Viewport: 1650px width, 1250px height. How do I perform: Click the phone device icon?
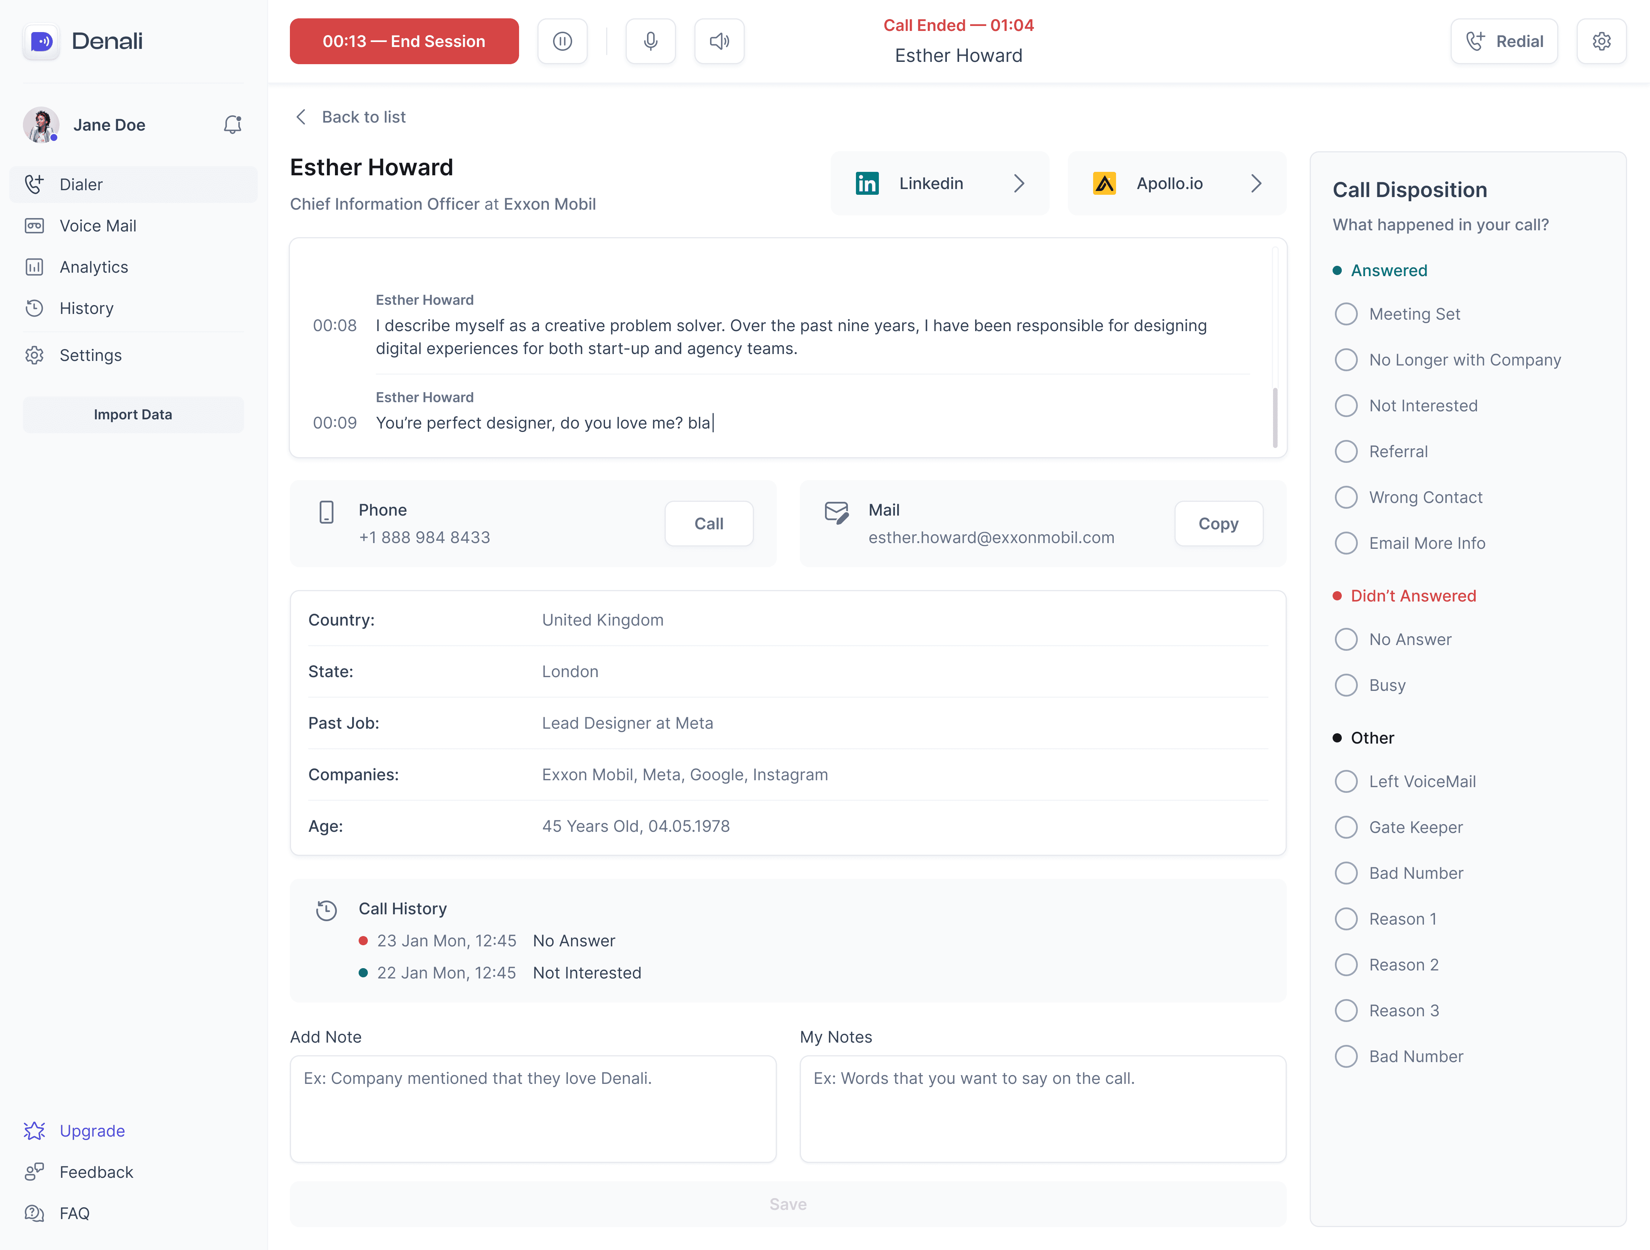point(327,512)
